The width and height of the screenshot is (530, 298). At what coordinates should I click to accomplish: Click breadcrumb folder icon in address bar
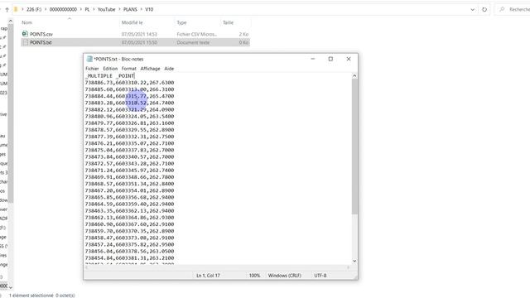point(16,9)
